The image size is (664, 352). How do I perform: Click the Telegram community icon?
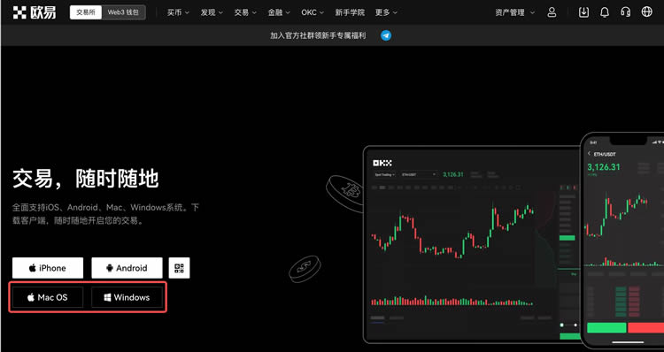click(x=386, y=35)
